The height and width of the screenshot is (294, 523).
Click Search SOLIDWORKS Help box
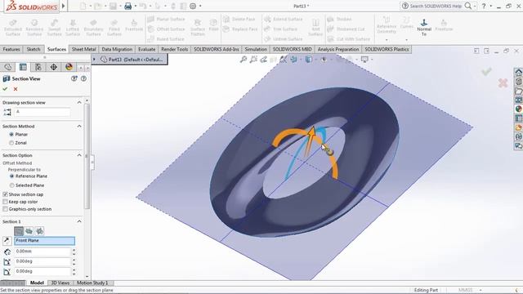pos(436,6)
